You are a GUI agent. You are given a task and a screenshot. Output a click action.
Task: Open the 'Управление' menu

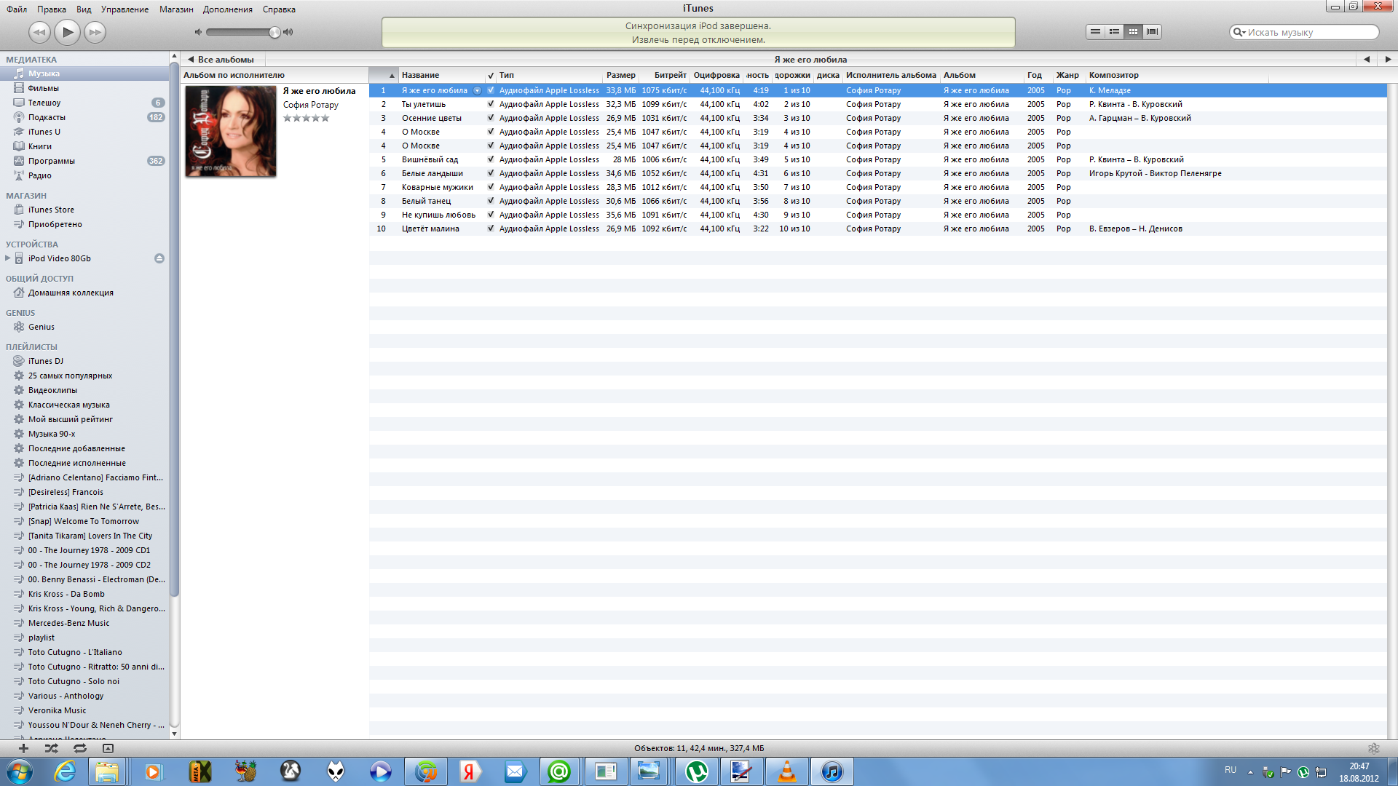pos(125,9)
